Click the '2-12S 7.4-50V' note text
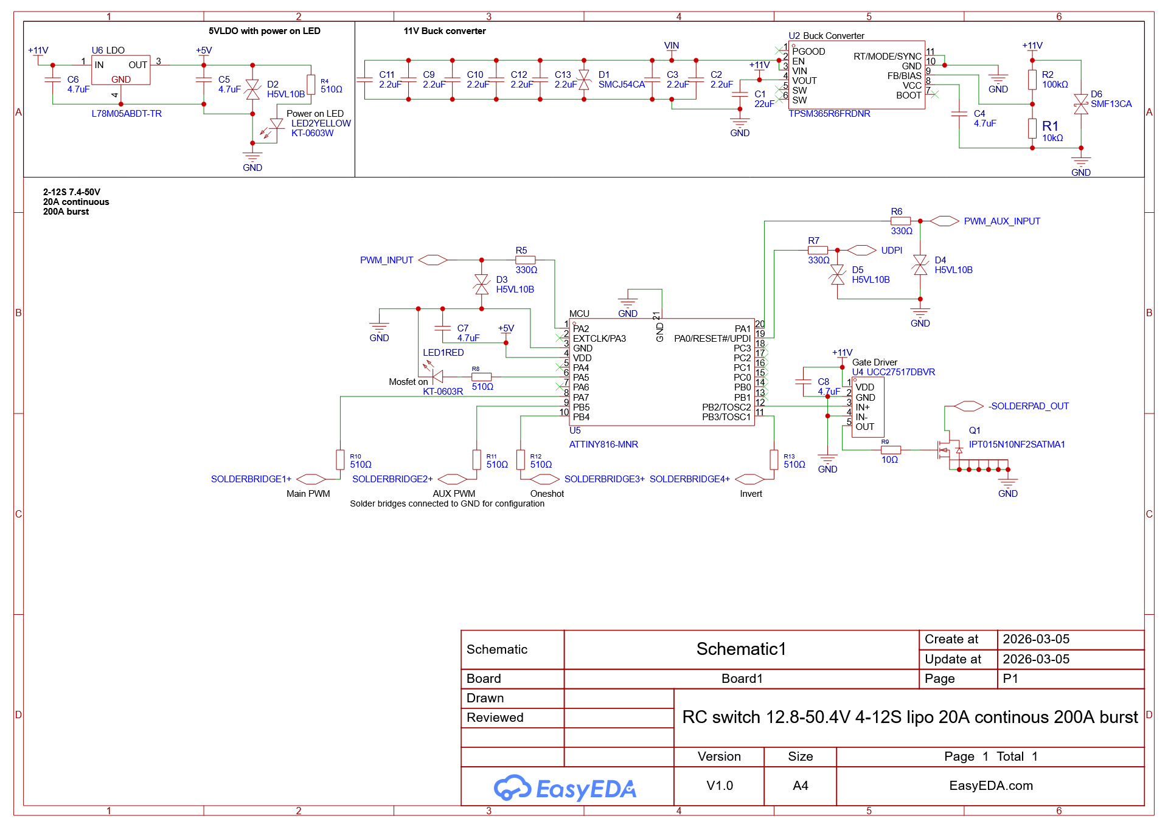The image size is (1168, 827). coord(72,192)
